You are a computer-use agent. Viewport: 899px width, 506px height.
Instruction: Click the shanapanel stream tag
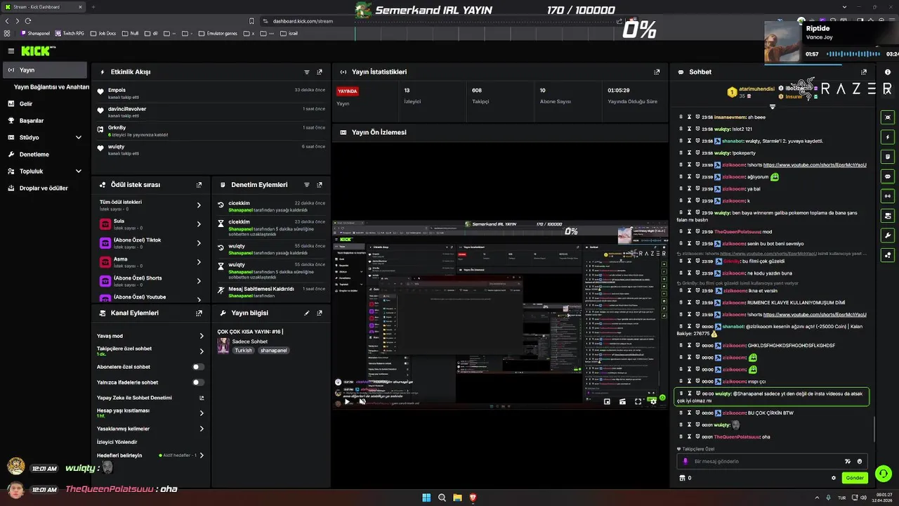click(274, 351)
